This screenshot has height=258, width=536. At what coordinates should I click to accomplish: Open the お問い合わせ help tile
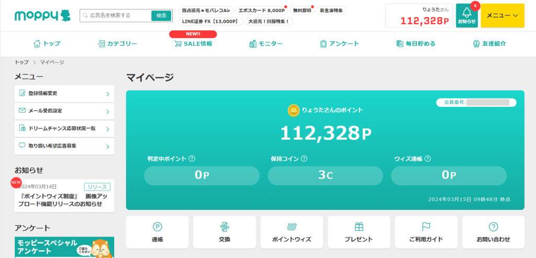tap(493, 232)
